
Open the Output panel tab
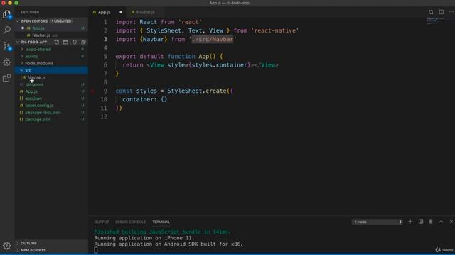(x=102, y=222)
